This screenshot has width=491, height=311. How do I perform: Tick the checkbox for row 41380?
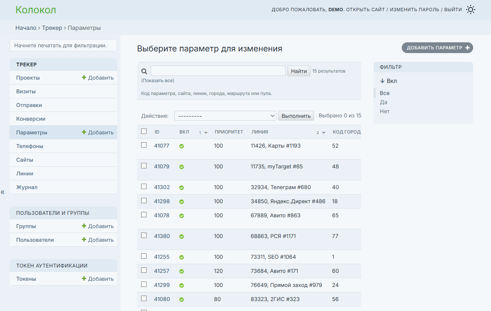[x=144, y=236]
